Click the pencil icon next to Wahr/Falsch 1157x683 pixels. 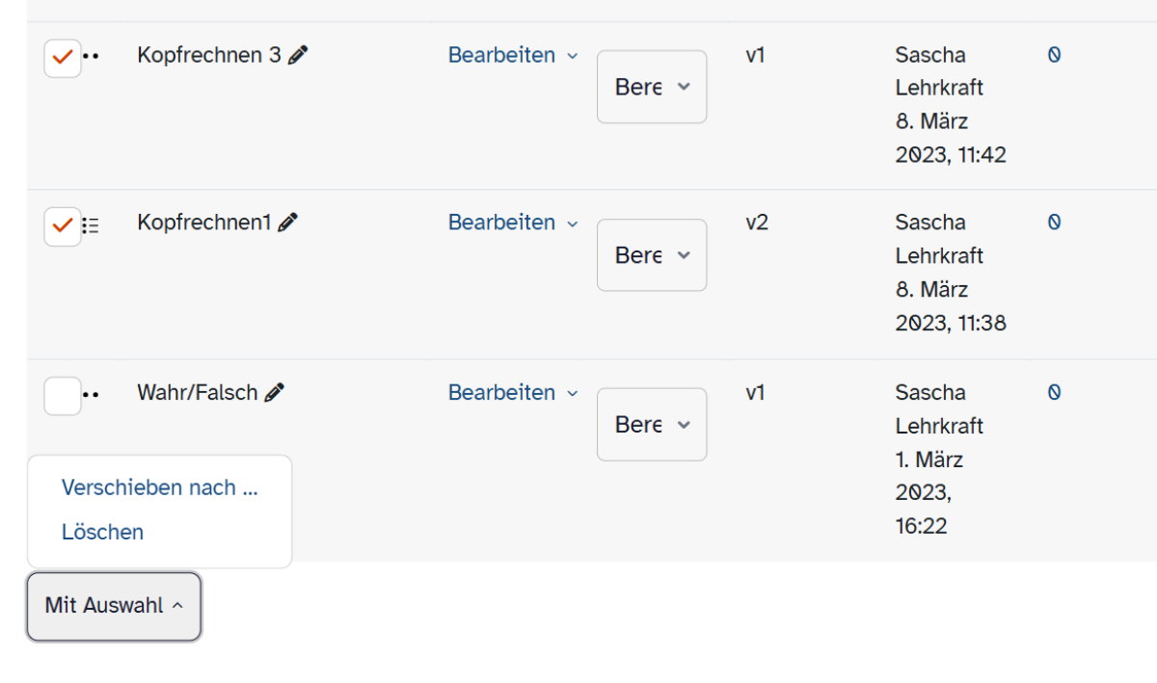point(275,392)
